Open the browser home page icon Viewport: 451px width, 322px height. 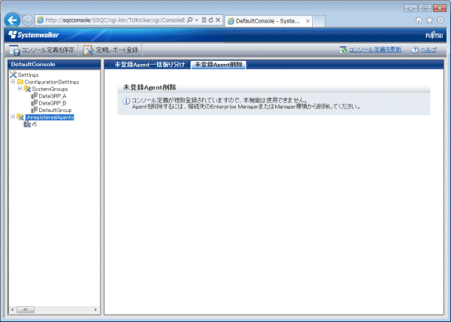point(419,20)
